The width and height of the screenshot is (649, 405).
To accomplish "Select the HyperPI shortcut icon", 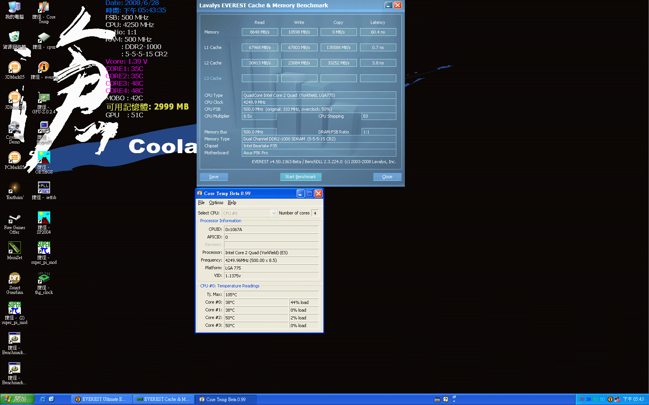I will pos(44,133).
